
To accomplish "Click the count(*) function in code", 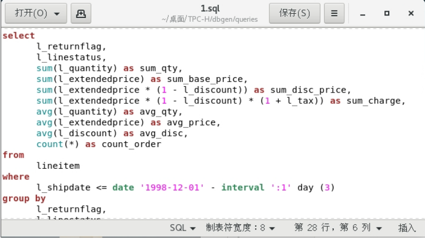I will (x=58, y=144).
